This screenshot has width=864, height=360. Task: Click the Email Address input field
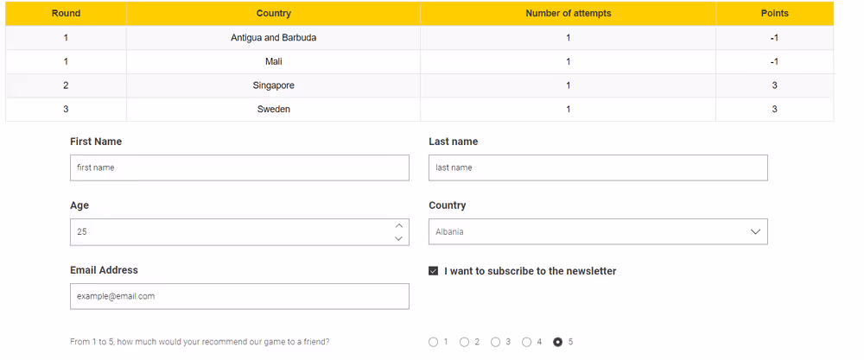click(239, 296)
